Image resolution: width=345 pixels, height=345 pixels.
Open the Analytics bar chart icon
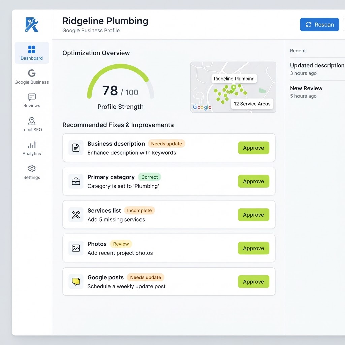[32, 145]
